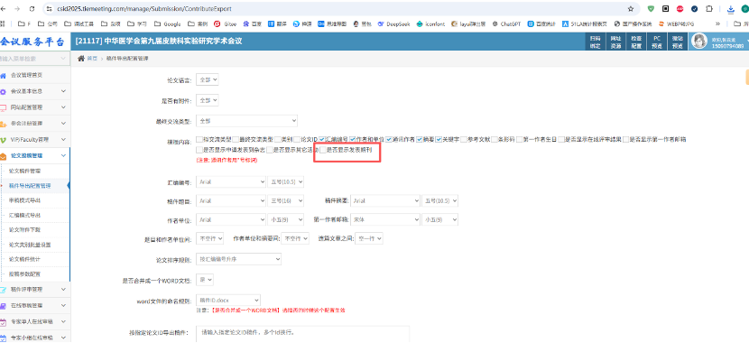Reload the page with the browser refresh icon

tap(32, 9)
